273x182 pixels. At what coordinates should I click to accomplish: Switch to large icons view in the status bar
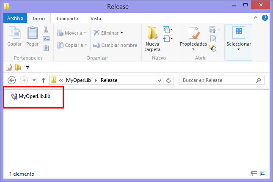(263, 173)
